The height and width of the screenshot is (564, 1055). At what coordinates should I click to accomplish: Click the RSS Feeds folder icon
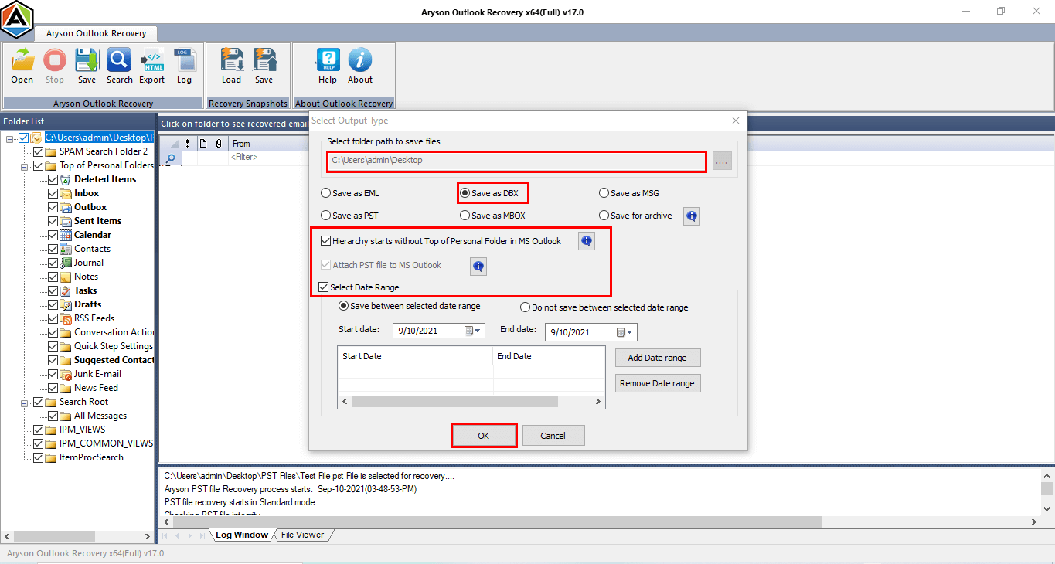(66, 318)
